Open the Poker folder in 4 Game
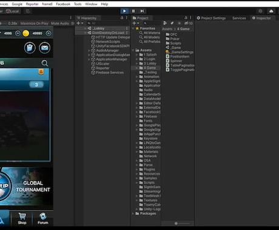 point(173,39)
